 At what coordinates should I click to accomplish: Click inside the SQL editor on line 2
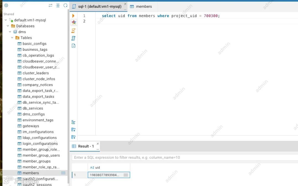coord(197,21)
